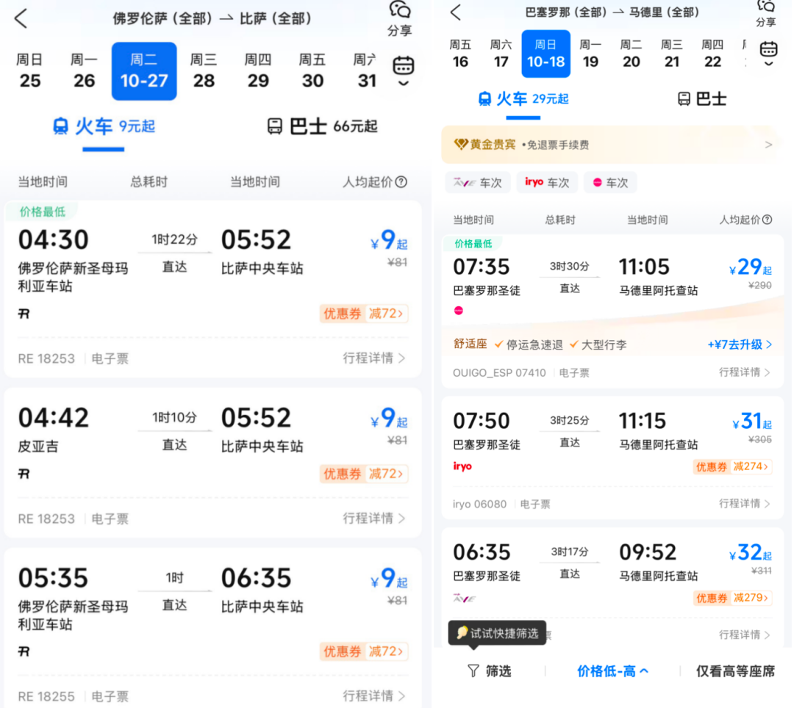This screenshot has width=794, height=708.
Task: Select Tuesday 10-27 date tab
Action: coord(144,71)
